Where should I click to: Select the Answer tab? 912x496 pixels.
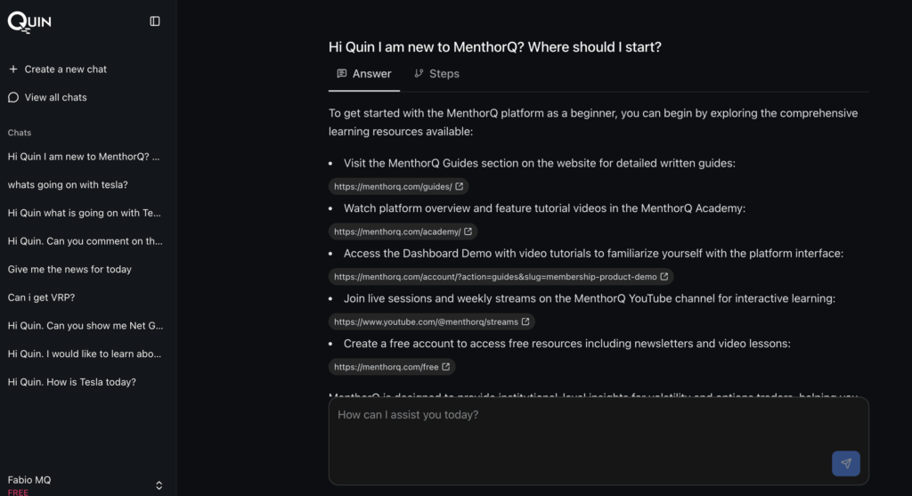(x=364, y=74)
